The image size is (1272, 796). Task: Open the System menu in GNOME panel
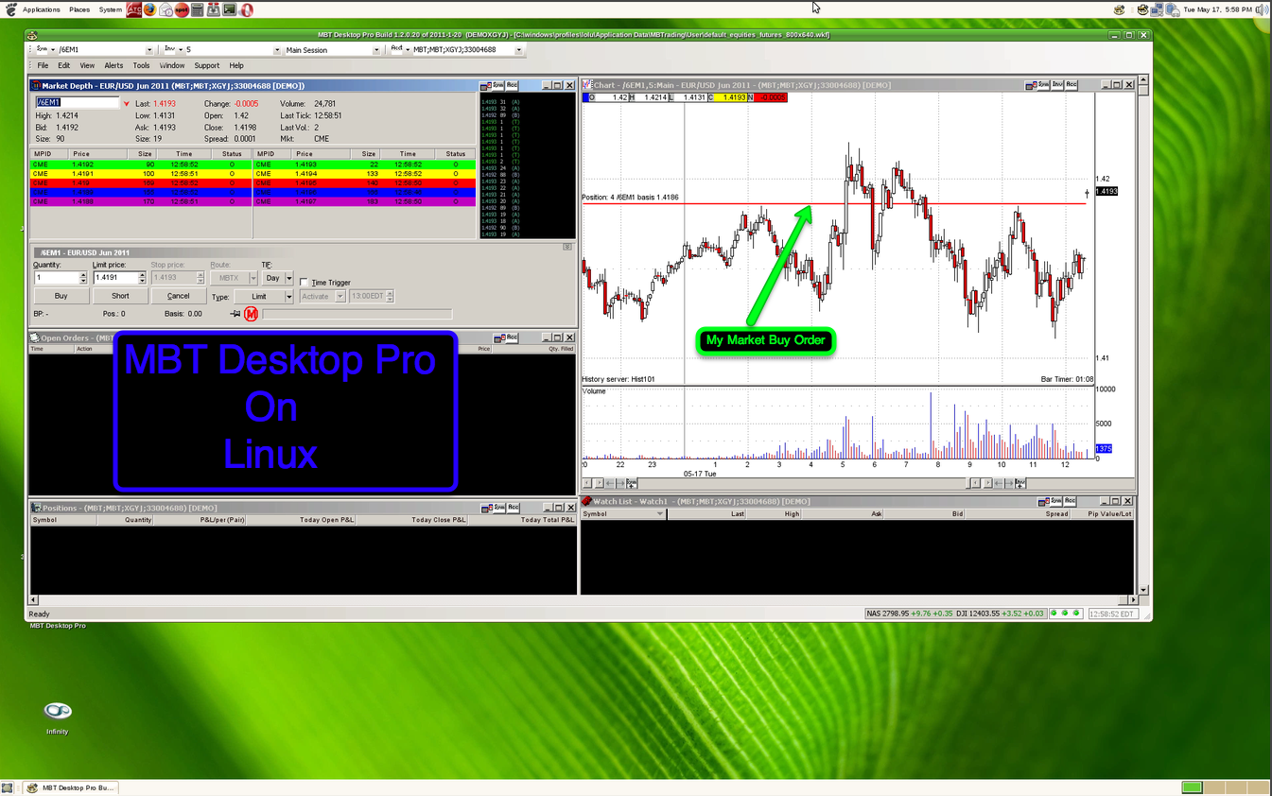point(111,9)
